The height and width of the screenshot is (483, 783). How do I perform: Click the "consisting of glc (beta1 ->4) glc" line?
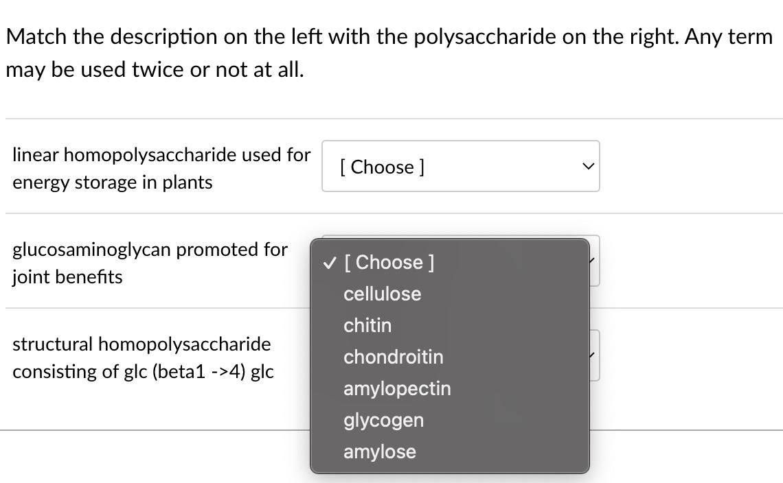click(143, 372)
